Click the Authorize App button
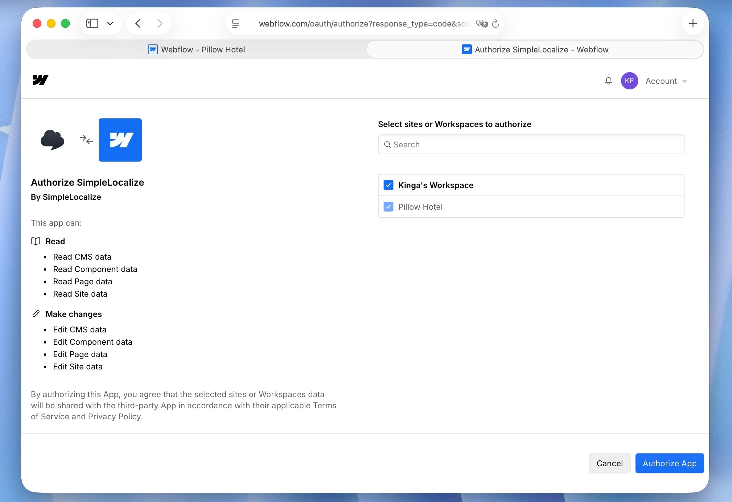 pyautogui.click(x=670, y=463)
